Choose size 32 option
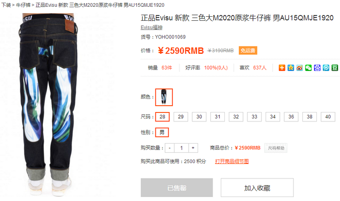Screen dimensions: 340x201 [x=236, y=117]
